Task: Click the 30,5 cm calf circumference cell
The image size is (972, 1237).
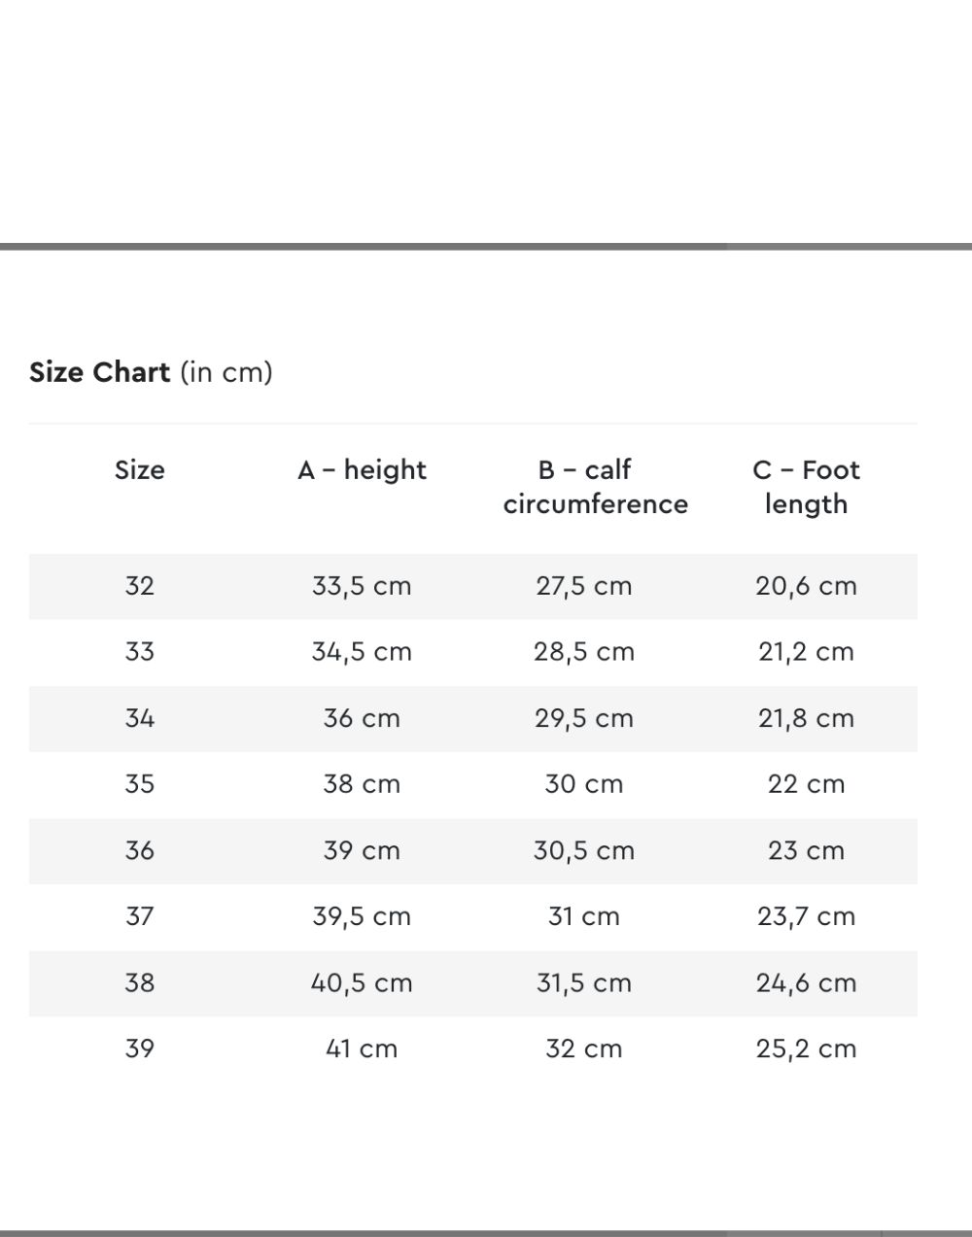Action: [x=584, y=850]
